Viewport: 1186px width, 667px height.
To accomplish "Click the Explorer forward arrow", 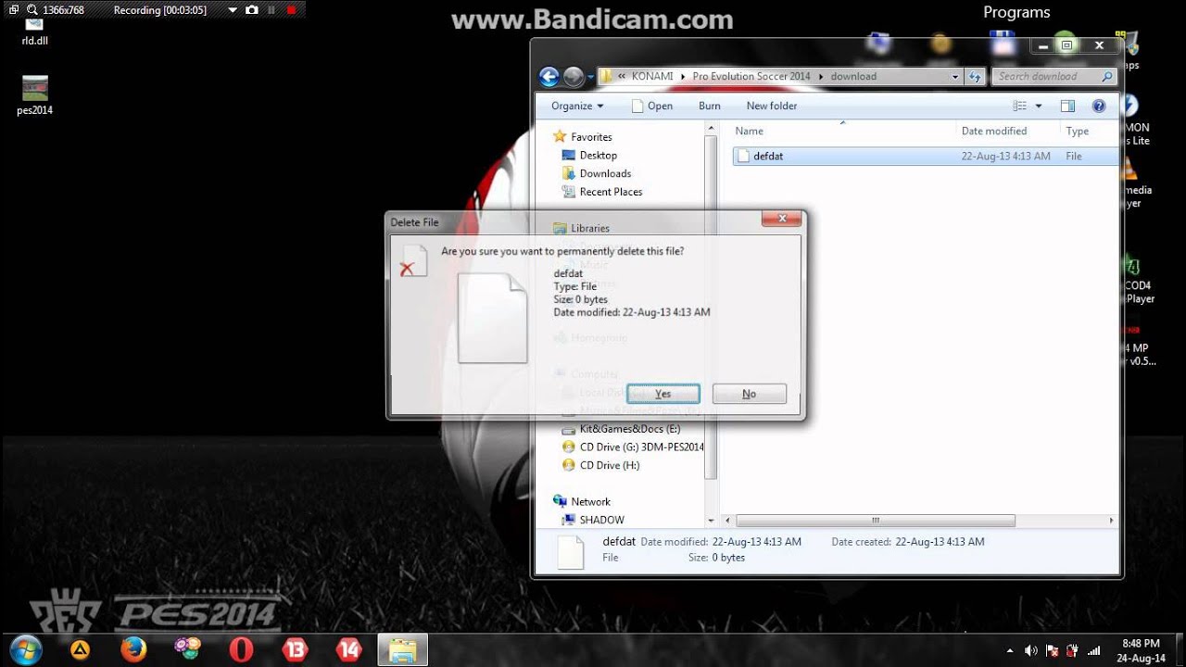I will [x=574, y=77].
